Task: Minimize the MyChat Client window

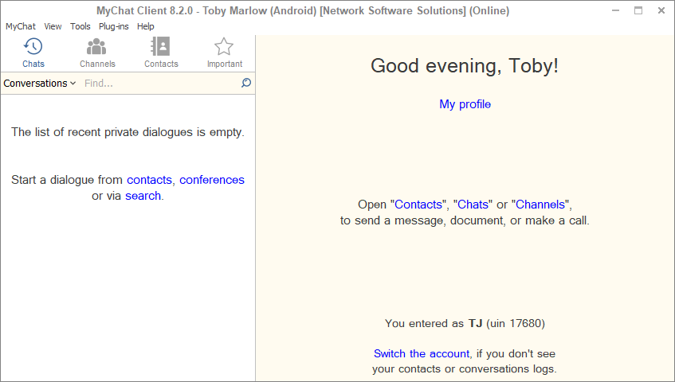Action: pos(615,10)
